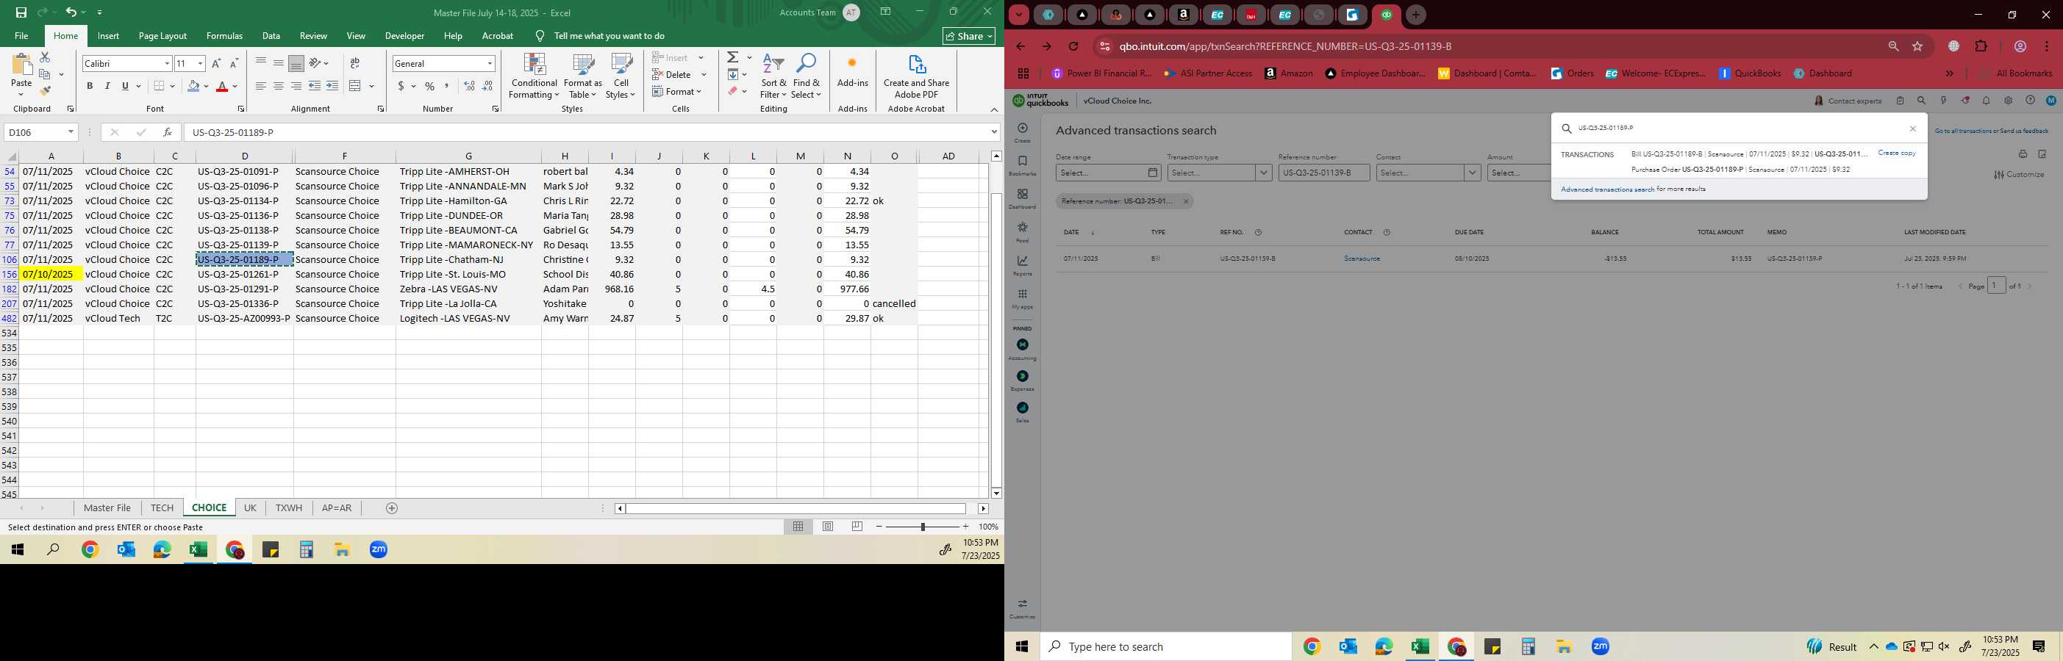The width and height of the screenshot is (2063, 661).
Task: Expand the Excel Name Box dropdown
Action: [x=71, y=132]
